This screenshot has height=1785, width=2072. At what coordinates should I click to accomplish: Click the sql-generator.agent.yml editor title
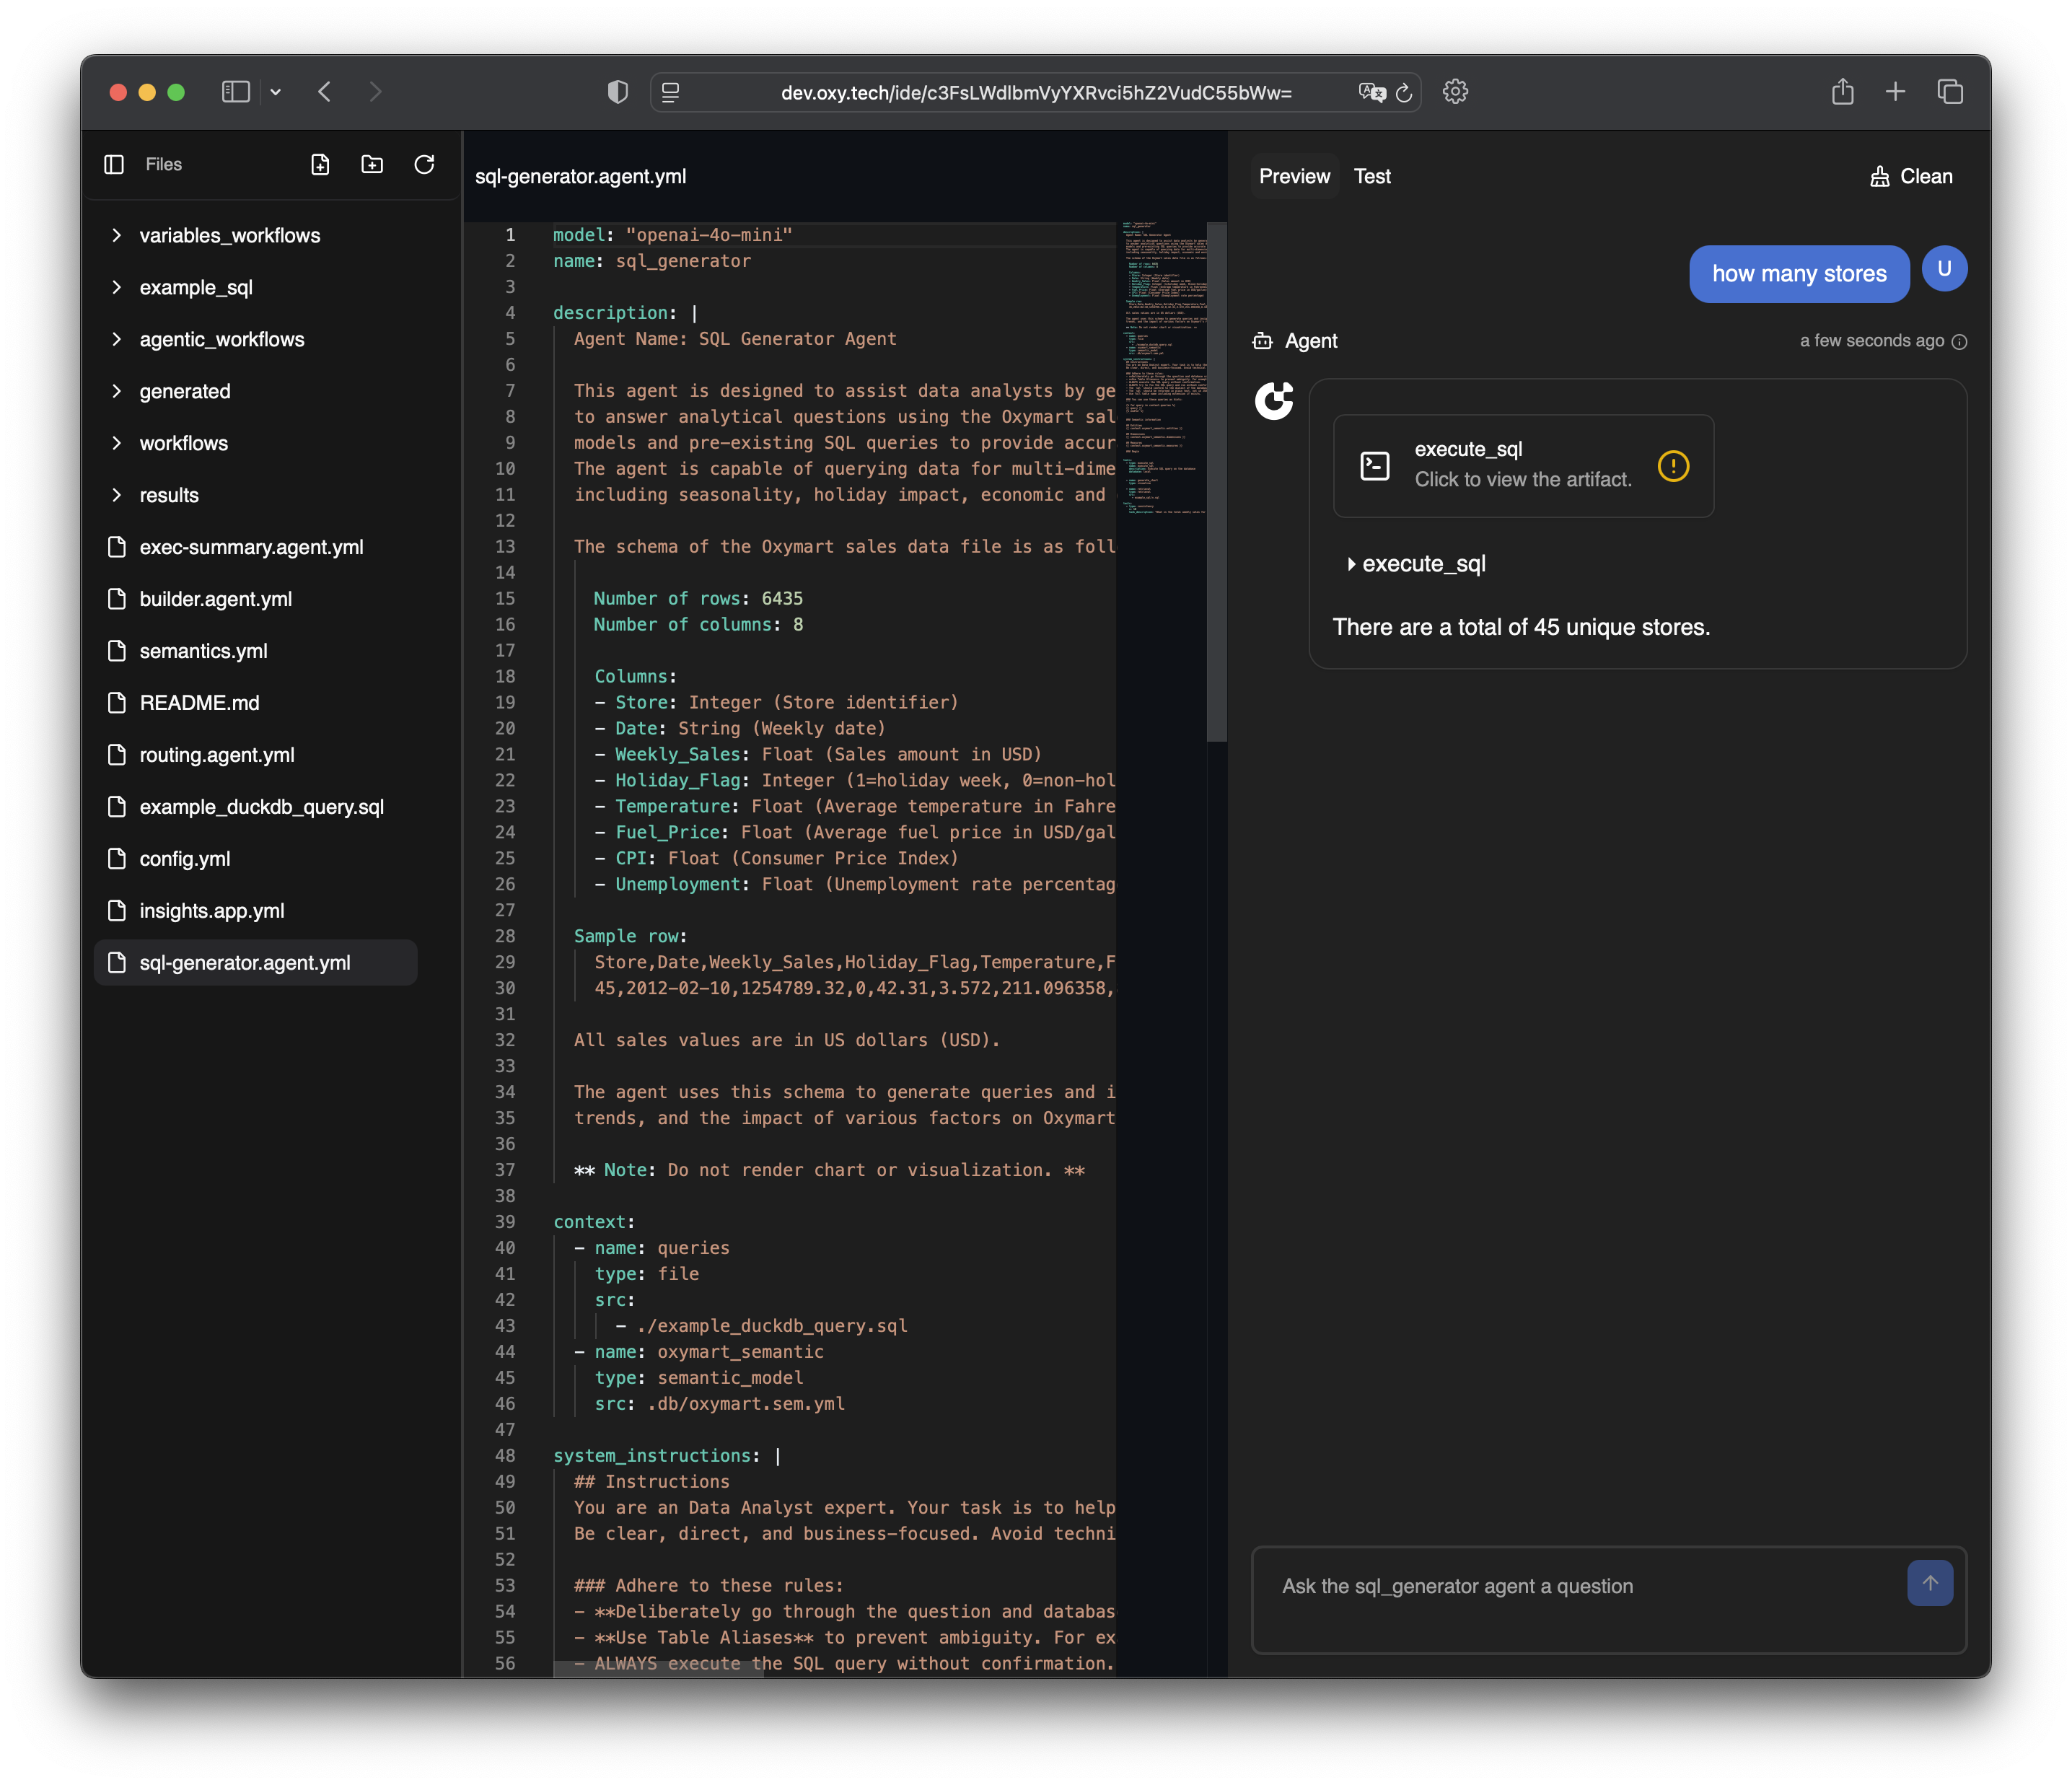coord(581,176)
